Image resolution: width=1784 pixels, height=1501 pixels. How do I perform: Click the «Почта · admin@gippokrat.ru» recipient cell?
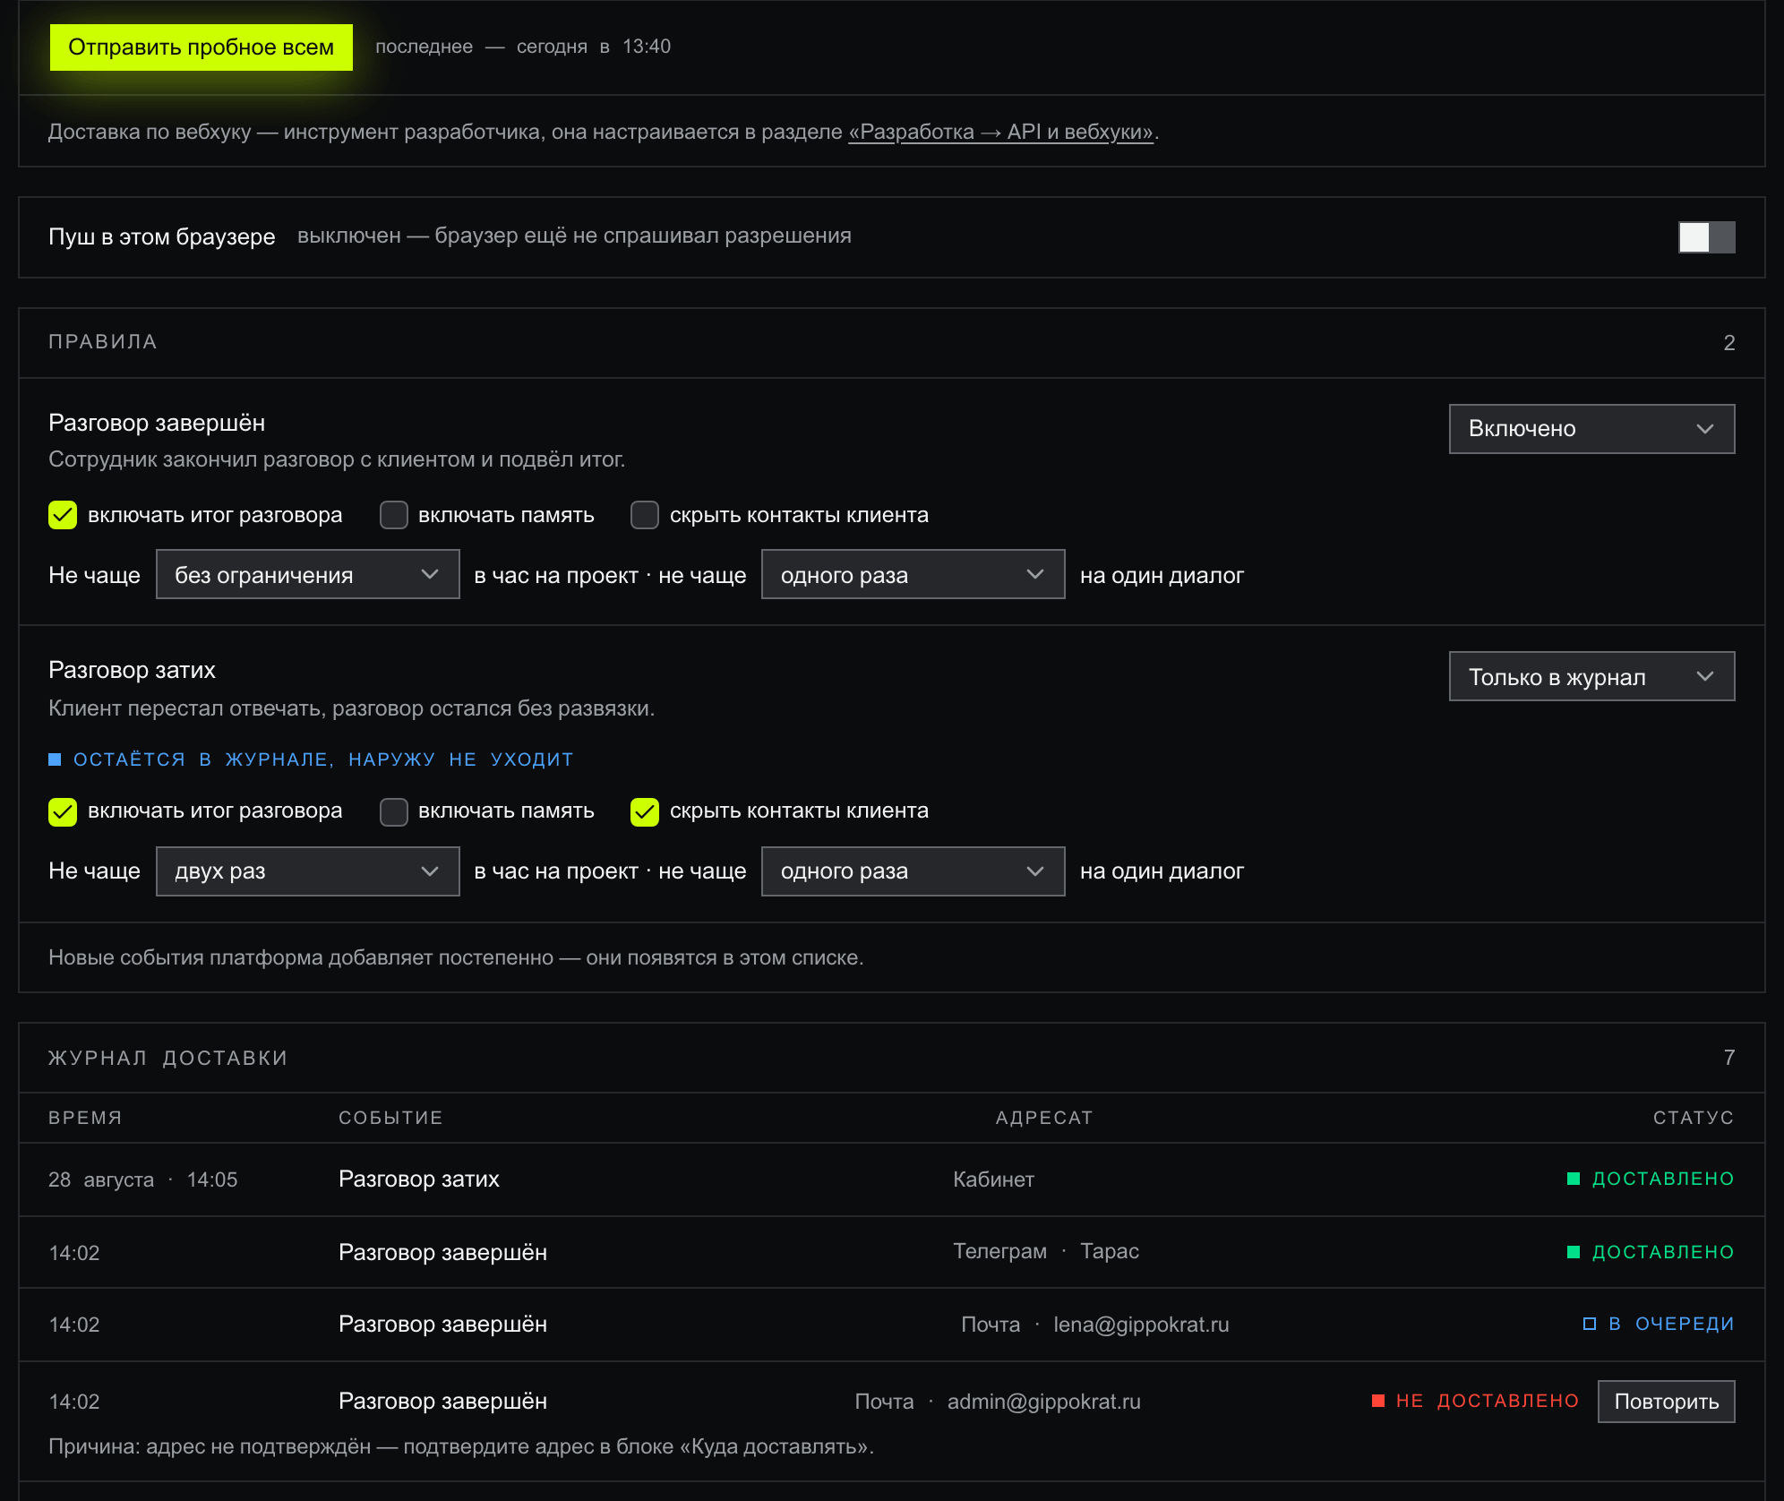click(998, 1402)
